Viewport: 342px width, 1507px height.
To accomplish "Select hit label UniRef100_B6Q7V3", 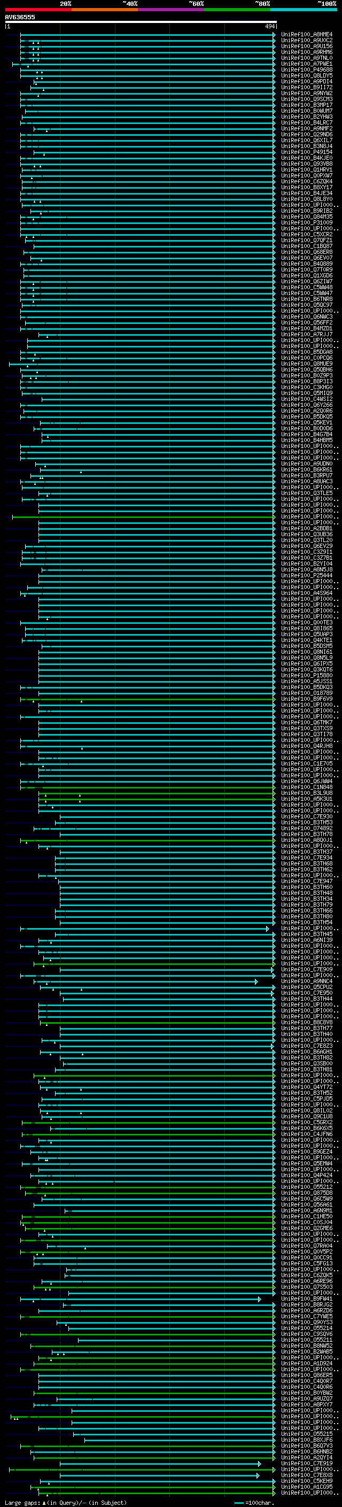I will [307, 1446].
